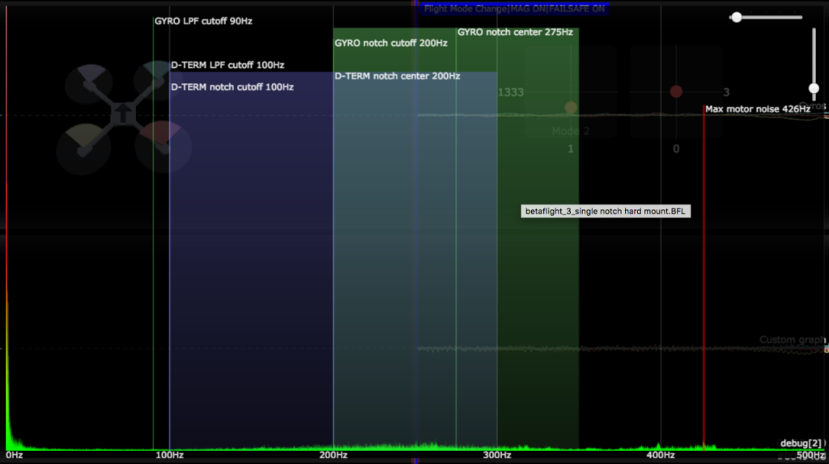Click the D-TERM LPF cutoff 100Hz label
Image resolution: width=829 pixels, height=464 pixels.
click(x=227, y=65)
